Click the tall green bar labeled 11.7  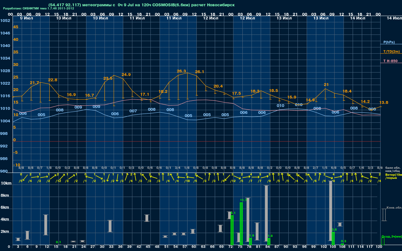point(241,224)
